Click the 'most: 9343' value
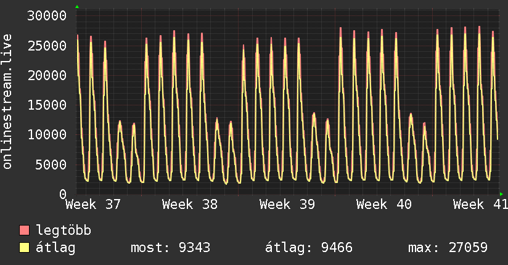The height and width of the screenshot is (265, 508). coord(170,248)
